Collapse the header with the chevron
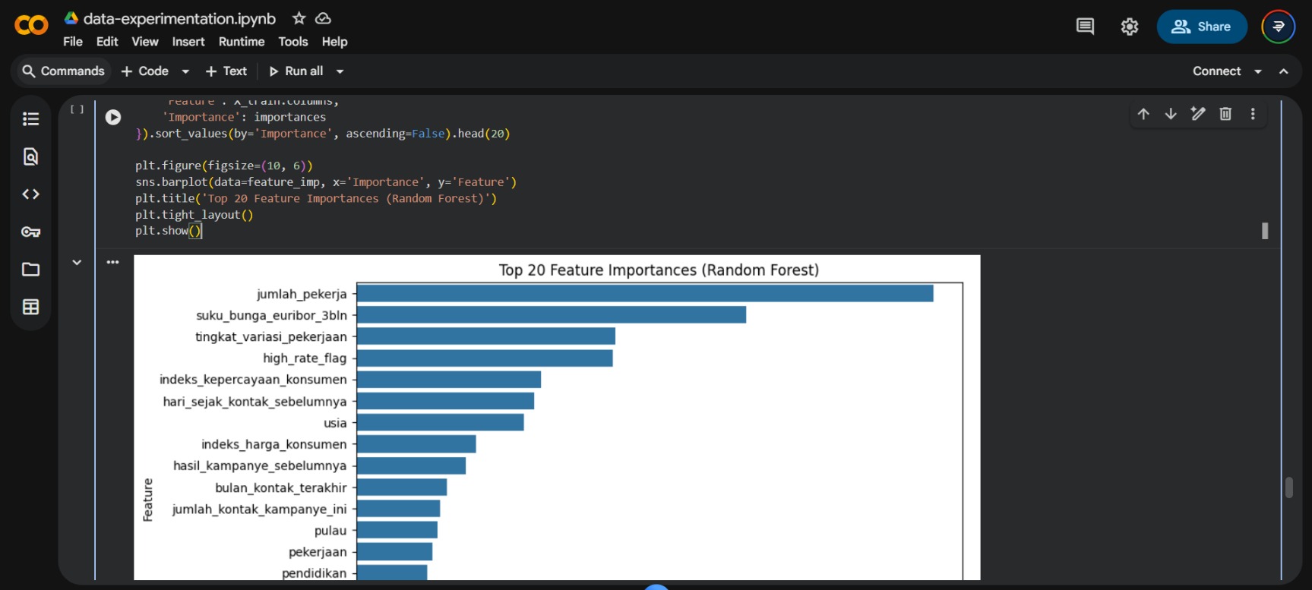The image size is (1312, 590). tap(1284, 71)
